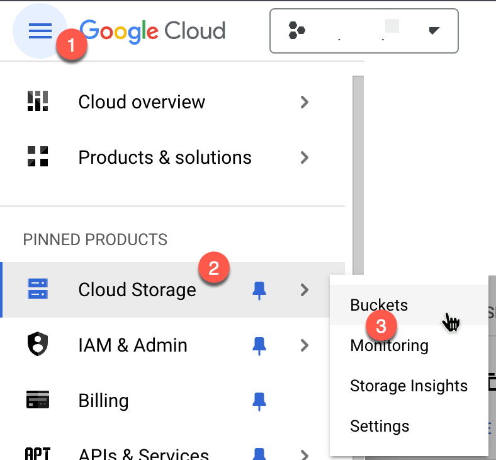Click the Products & solutions grid icon
Image resolution: width=496 pixels, height=460 pixels.
pos(38,157)
